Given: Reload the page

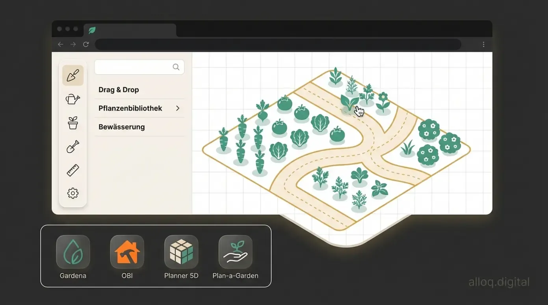Looking at the screenshot, I should point(86,44).
